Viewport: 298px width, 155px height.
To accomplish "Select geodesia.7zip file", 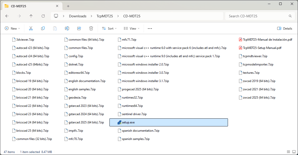I will click(75, 98).
